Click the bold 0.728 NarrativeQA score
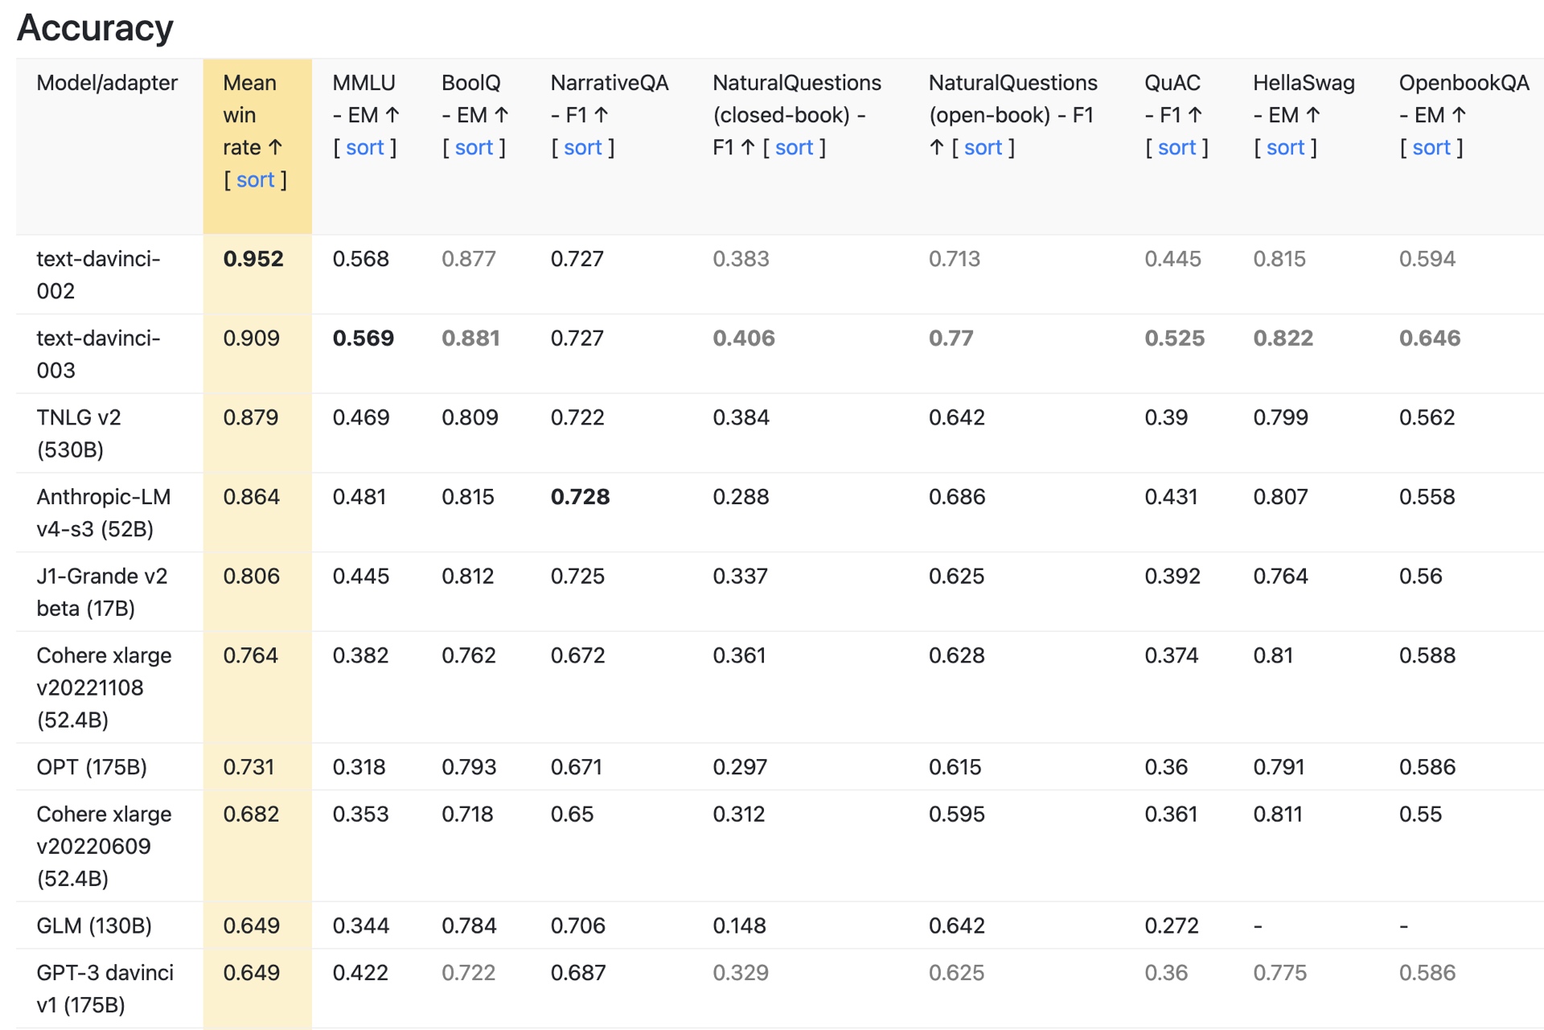Screen dimensions: 1544x1030 click(x=581, y=497)
